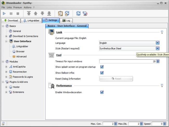
Task: Click the Basics gear icon in tree
Action: [7, 26]
